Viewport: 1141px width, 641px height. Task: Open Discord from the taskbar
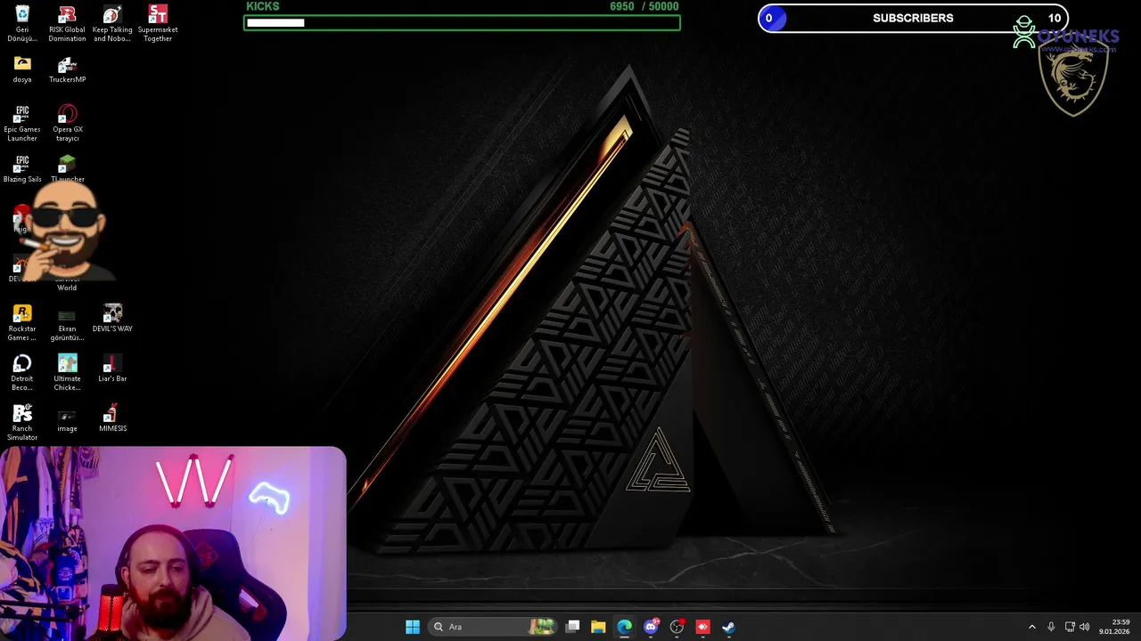(x=651, y=627)
